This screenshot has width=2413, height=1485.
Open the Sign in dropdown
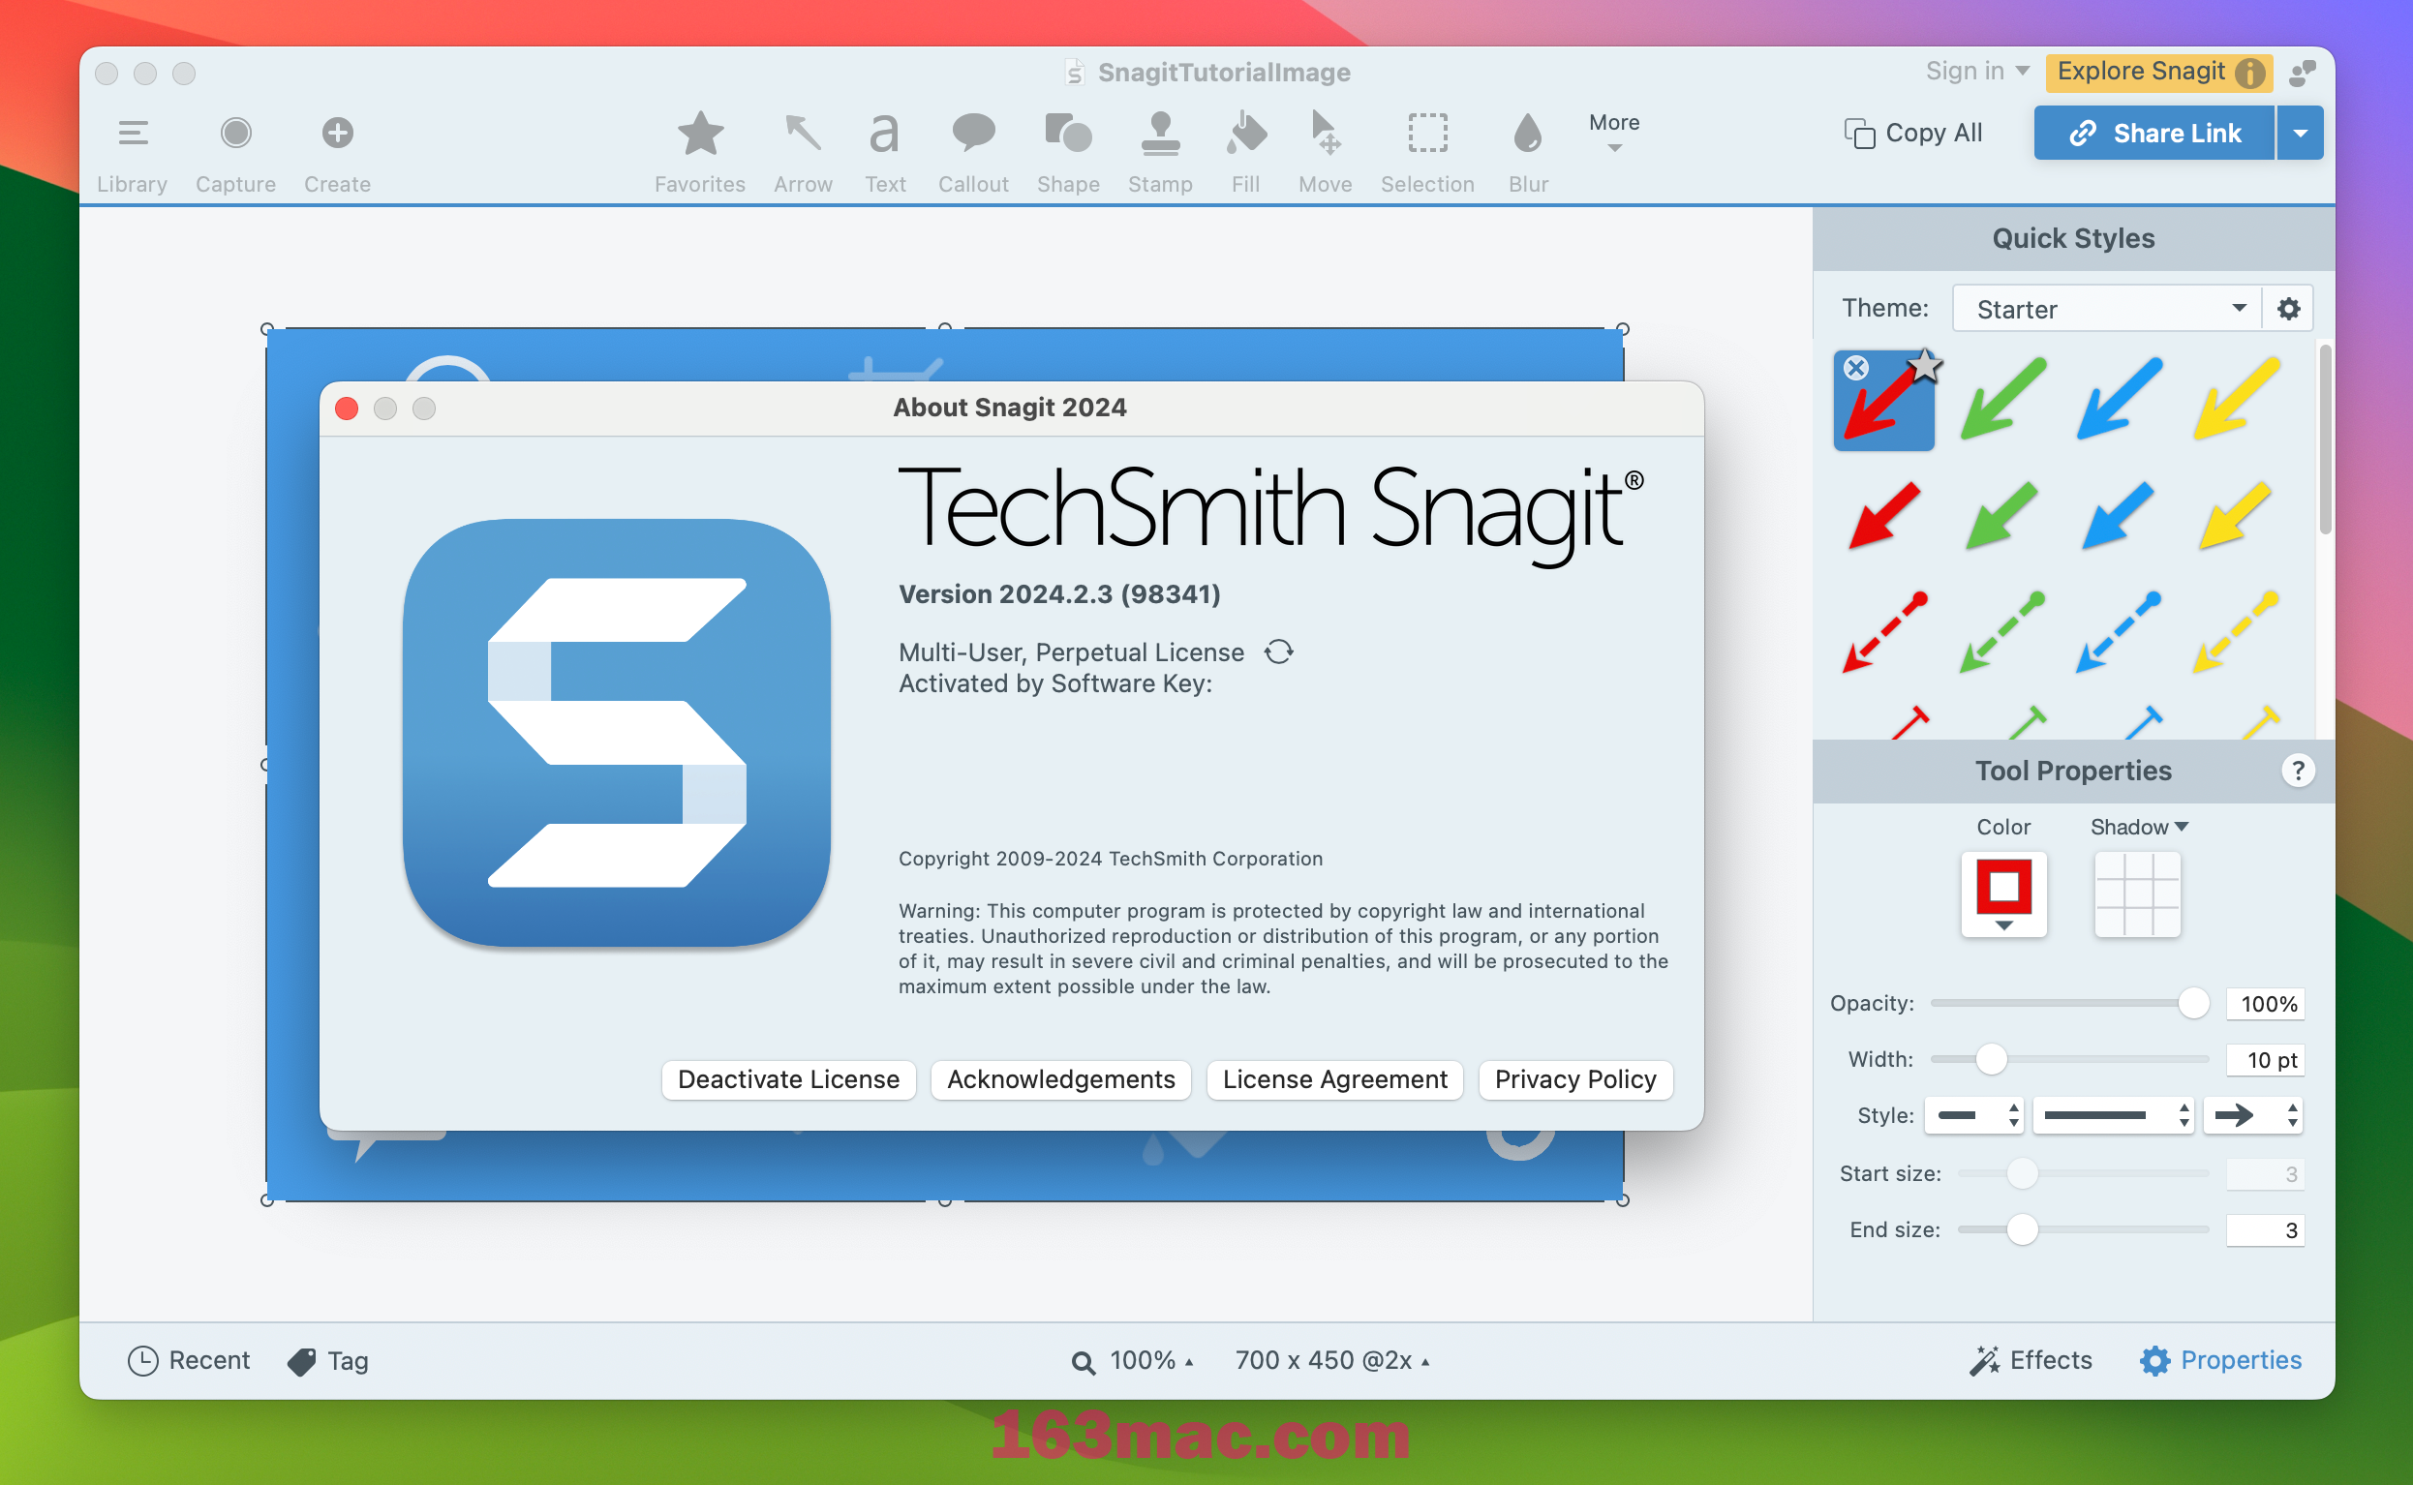[x=1977, y=71]
